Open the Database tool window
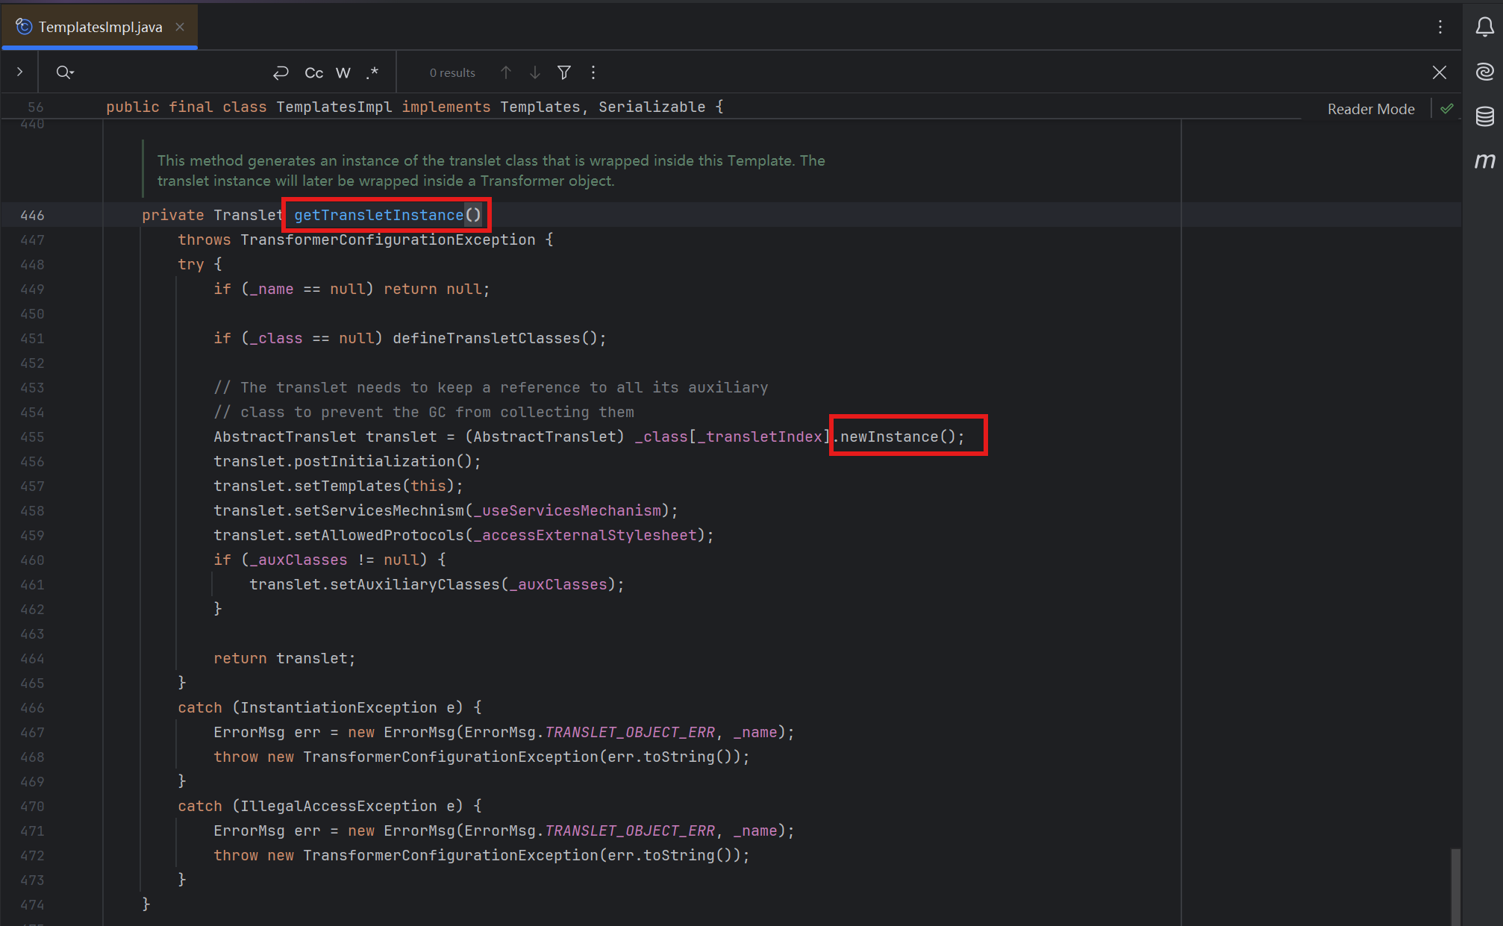Screen dimensions: 1503x926 click(x=1484, y=116)
